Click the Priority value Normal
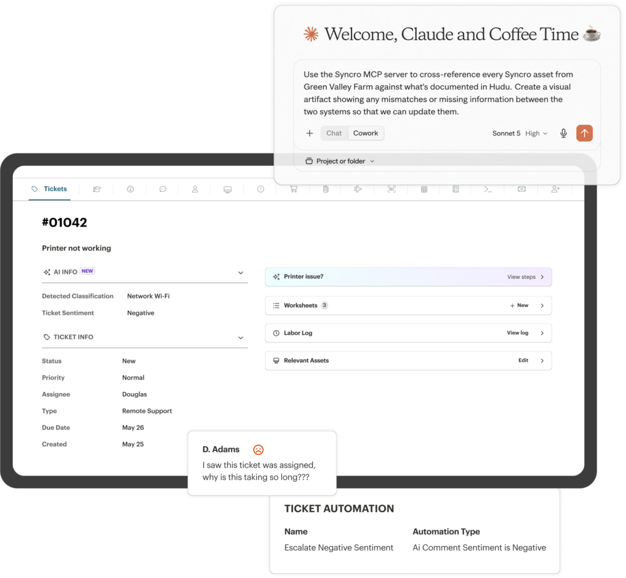 tap(133, 377)
